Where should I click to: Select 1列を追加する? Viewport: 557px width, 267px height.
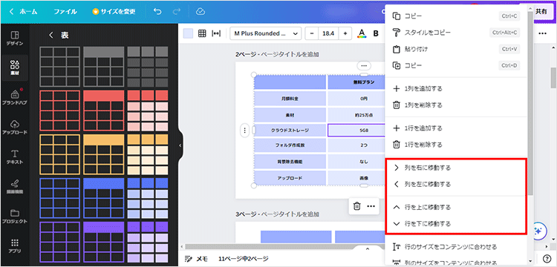tap(456, 89)
